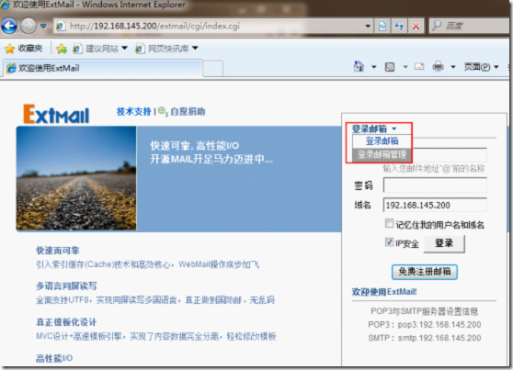This screenshot has height=370, width=513.
Task: Click the 域名 domain field
Action: click(435, 206)
